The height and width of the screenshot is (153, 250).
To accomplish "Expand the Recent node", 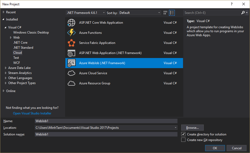I will pos(3,12).
